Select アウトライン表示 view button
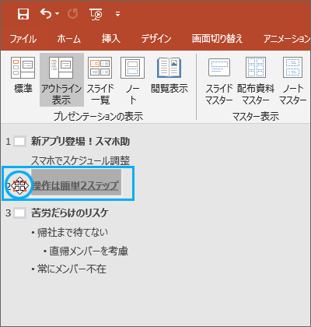 coord(61,80)
